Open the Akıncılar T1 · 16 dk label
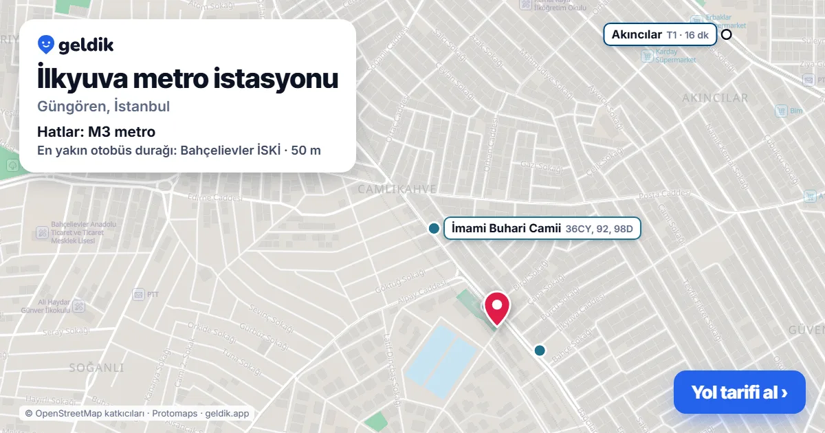Image resolution: width=825 pixels, height=433 pixels. [660, 34]
